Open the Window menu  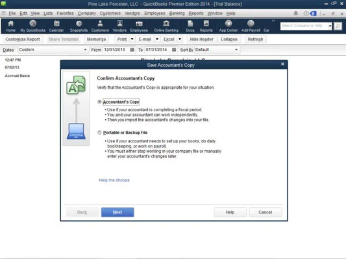click(x=215, y=14)
